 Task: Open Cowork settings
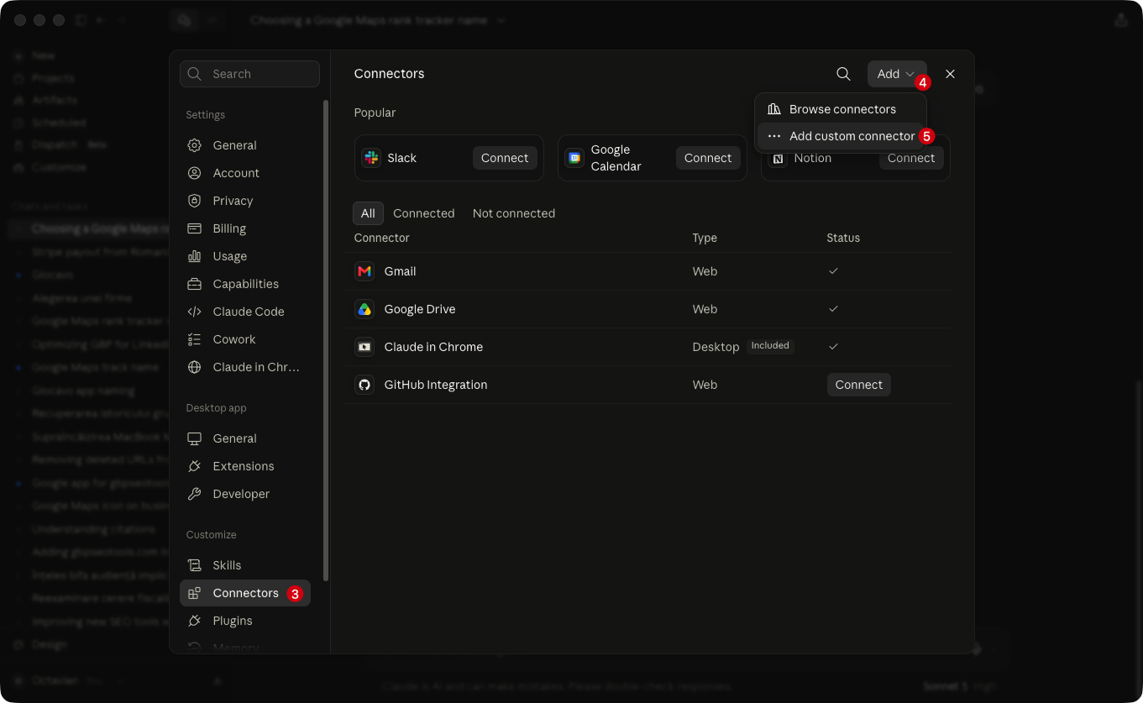[245, 339]
